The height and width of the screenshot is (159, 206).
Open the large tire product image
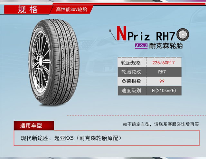point(54,62)
